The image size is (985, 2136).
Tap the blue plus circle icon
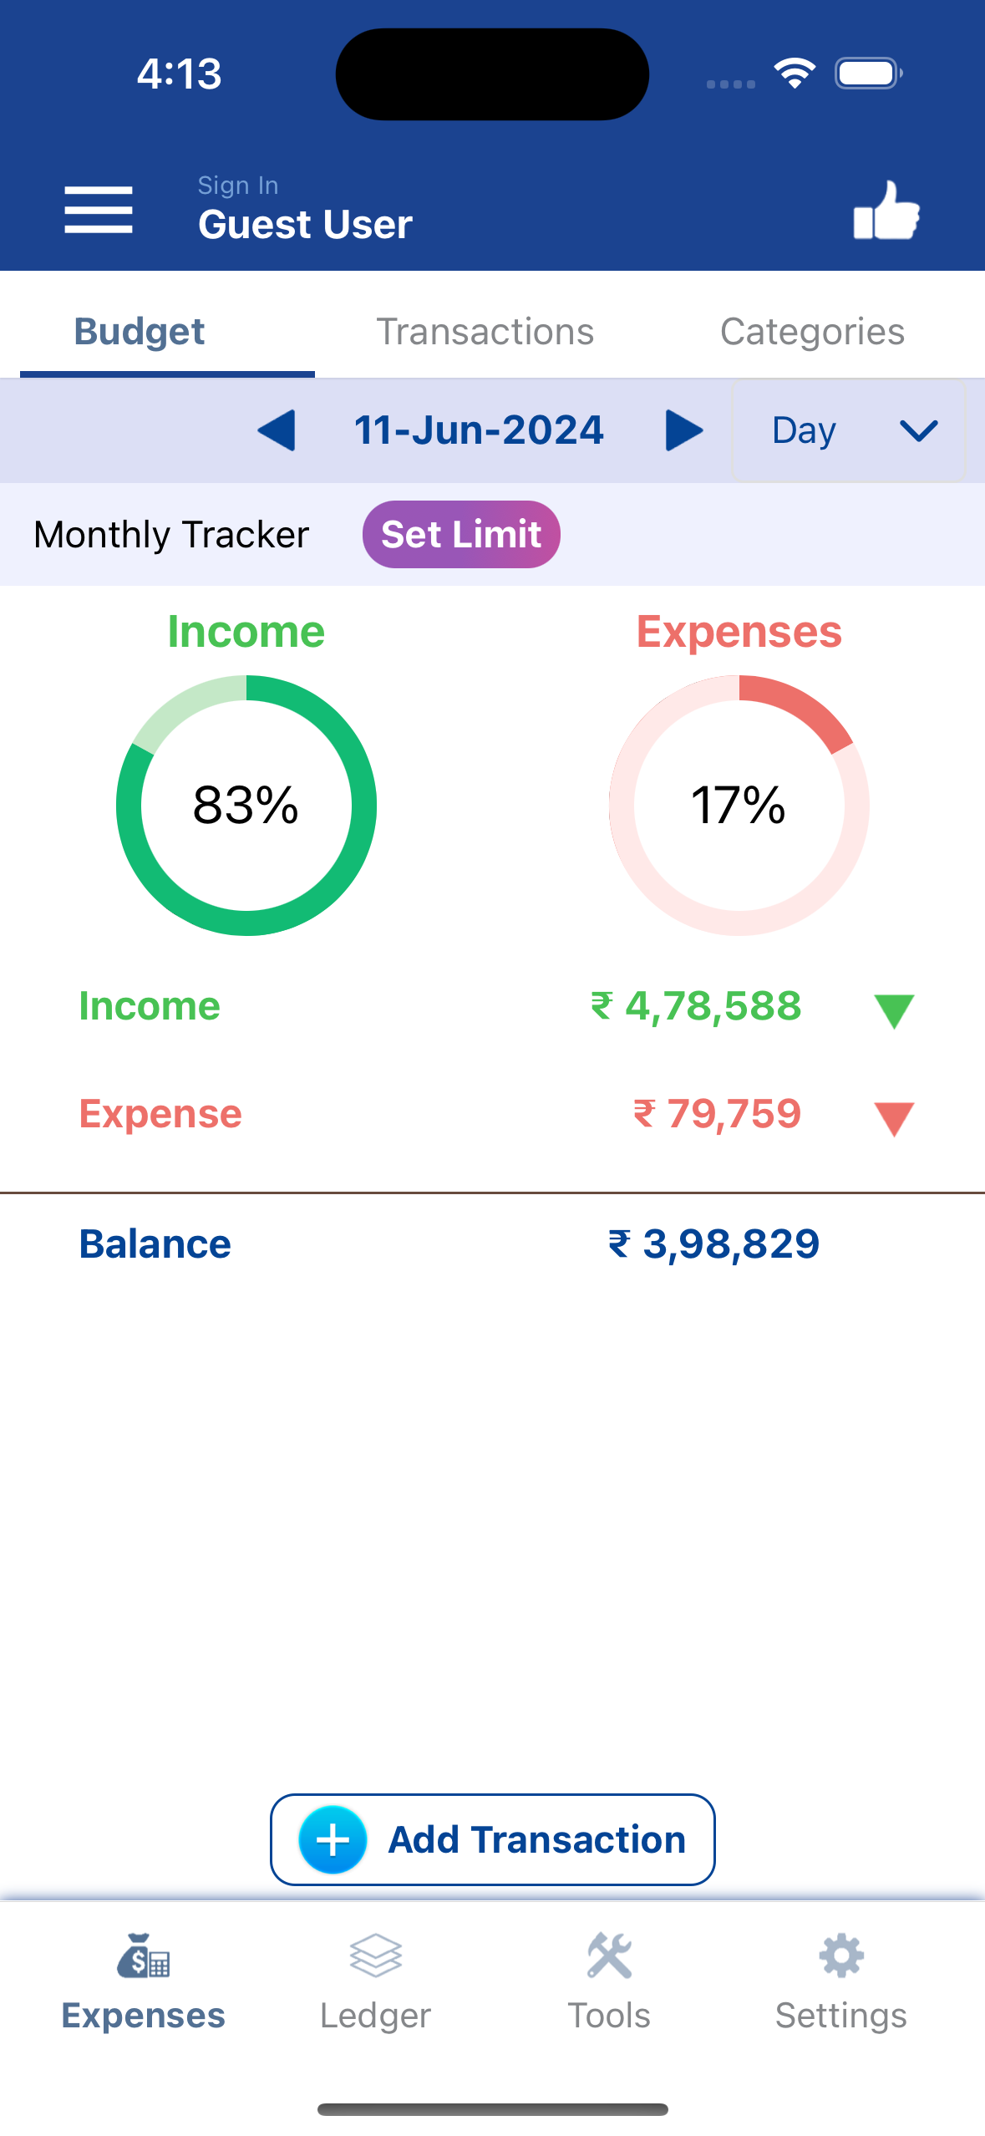click(x=333, y=1839)
